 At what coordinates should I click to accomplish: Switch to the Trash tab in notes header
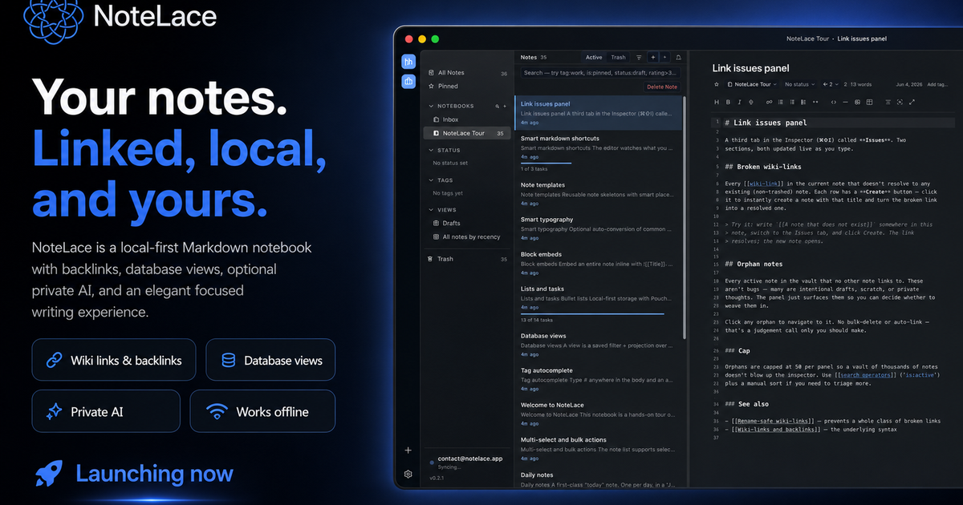(618, 58)
